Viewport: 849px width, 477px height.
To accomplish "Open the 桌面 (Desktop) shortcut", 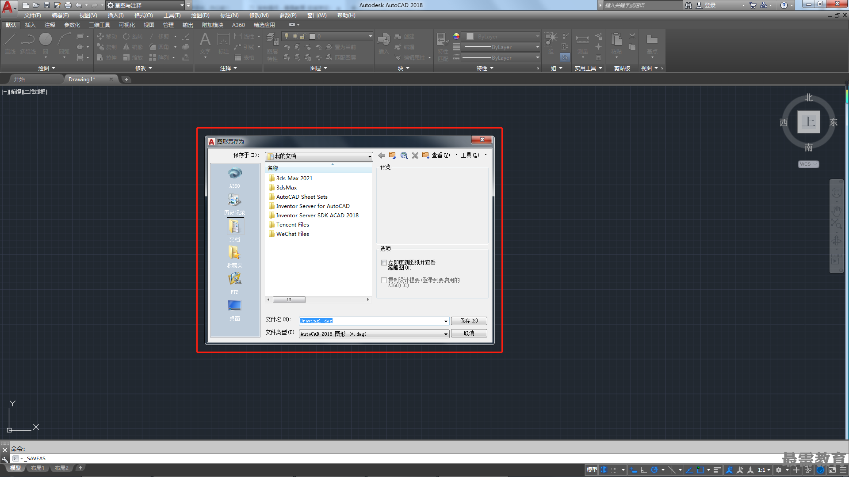I will coord(235,310).
